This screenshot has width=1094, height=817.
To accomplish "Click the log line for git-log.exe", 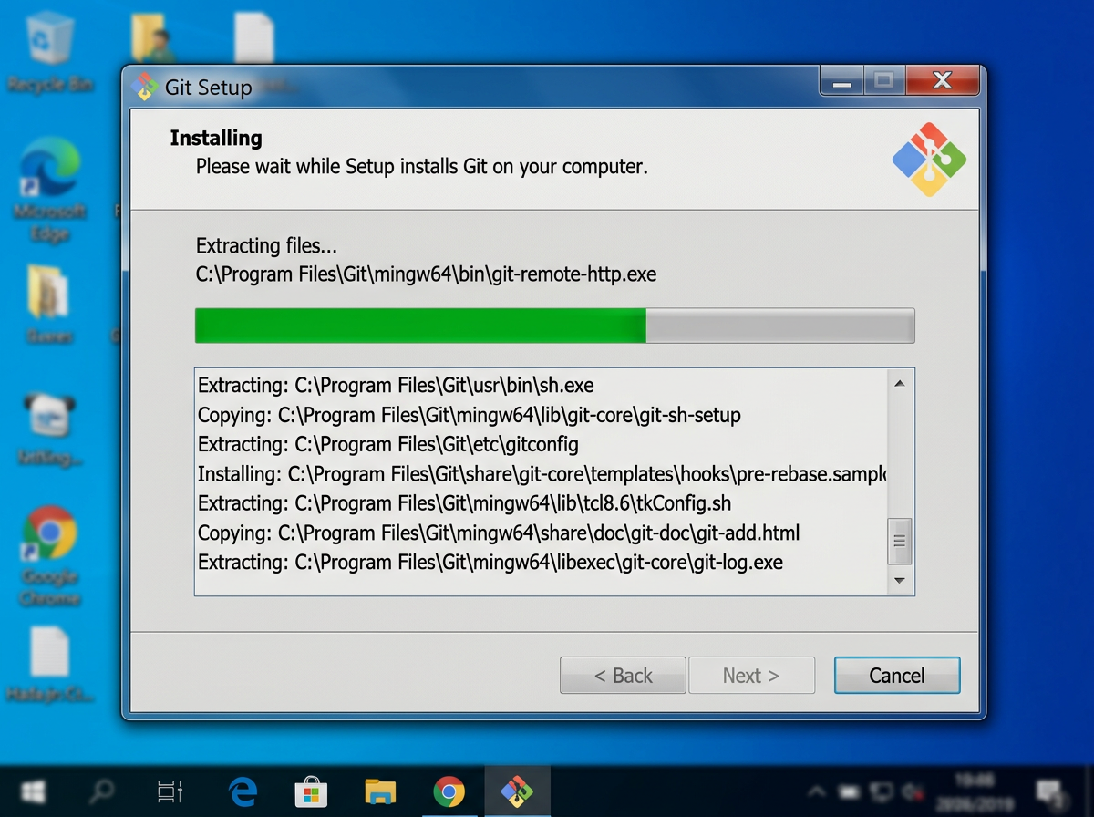I will tap(490, 563).
